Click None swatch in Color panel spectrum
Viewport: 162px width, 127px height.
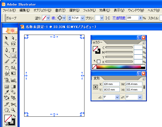94,67
